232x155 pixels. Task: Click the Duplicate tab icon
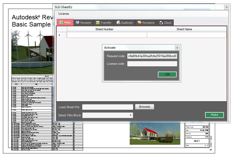point(118,22)
